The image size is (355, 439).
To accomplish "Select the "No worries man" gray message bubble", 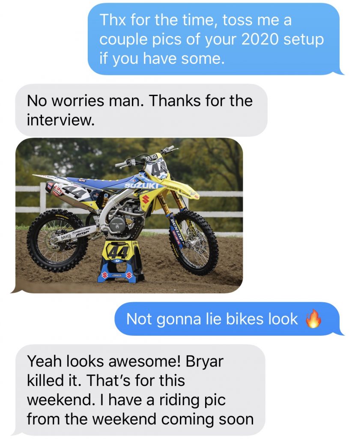I will [x=141, y=110].
